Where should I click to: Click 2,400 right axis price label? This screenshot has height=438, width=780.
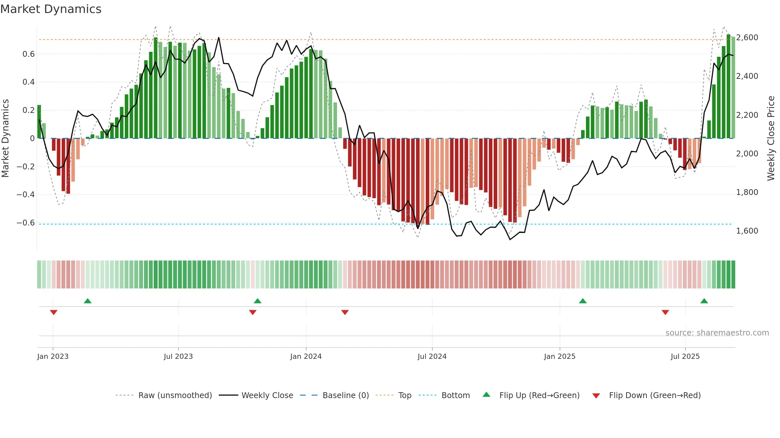click(x=747, y=76)
